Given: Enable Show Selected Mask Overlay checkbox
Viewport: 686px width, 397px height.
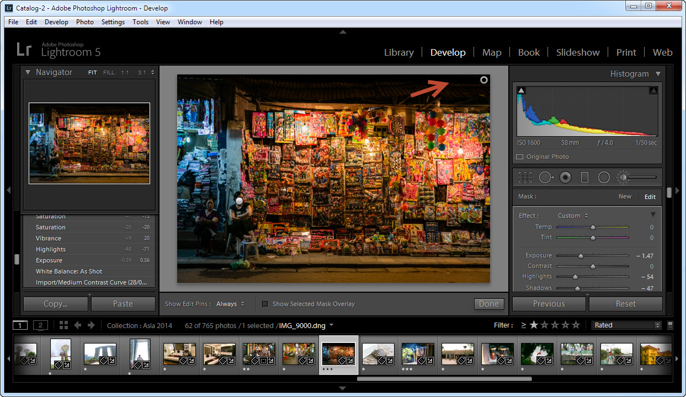Looking at the screenshot, I should [x=265, y=304].
